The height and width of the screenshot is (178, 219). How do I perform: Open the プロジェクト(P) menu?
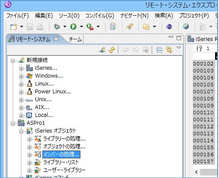click(x=194, y=16)
